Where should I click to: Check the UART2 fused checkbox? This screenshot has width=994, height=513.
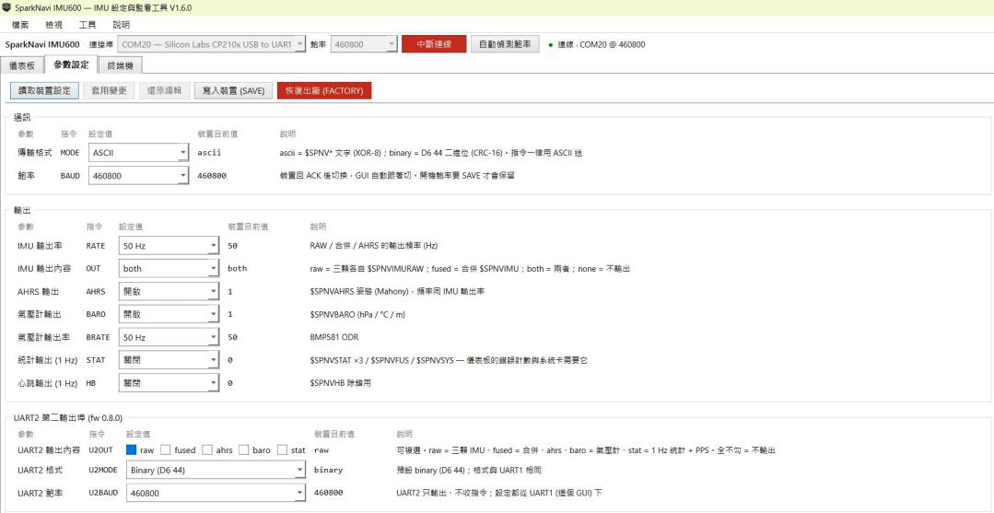pos(166,449)
